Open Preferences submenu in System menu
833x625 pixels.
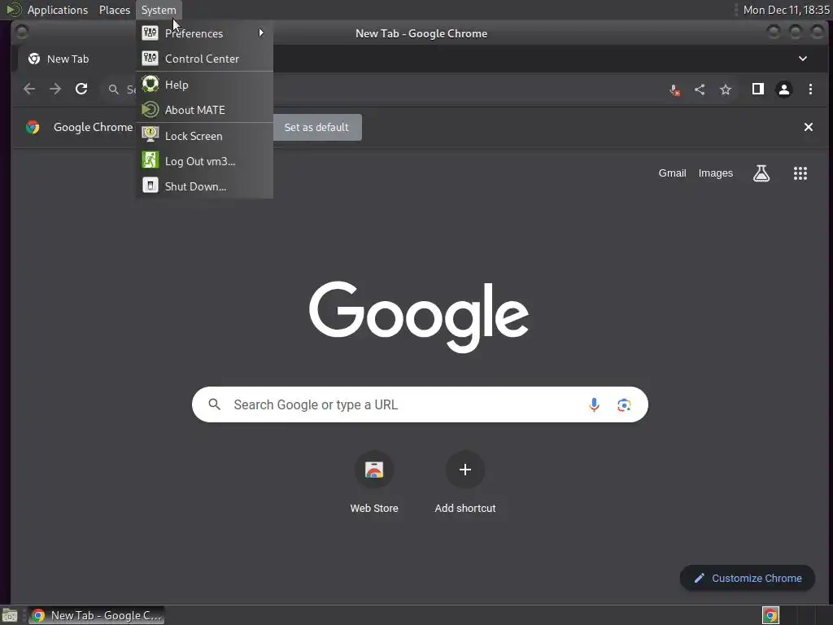pyautogui.click(x=204, y=33)
